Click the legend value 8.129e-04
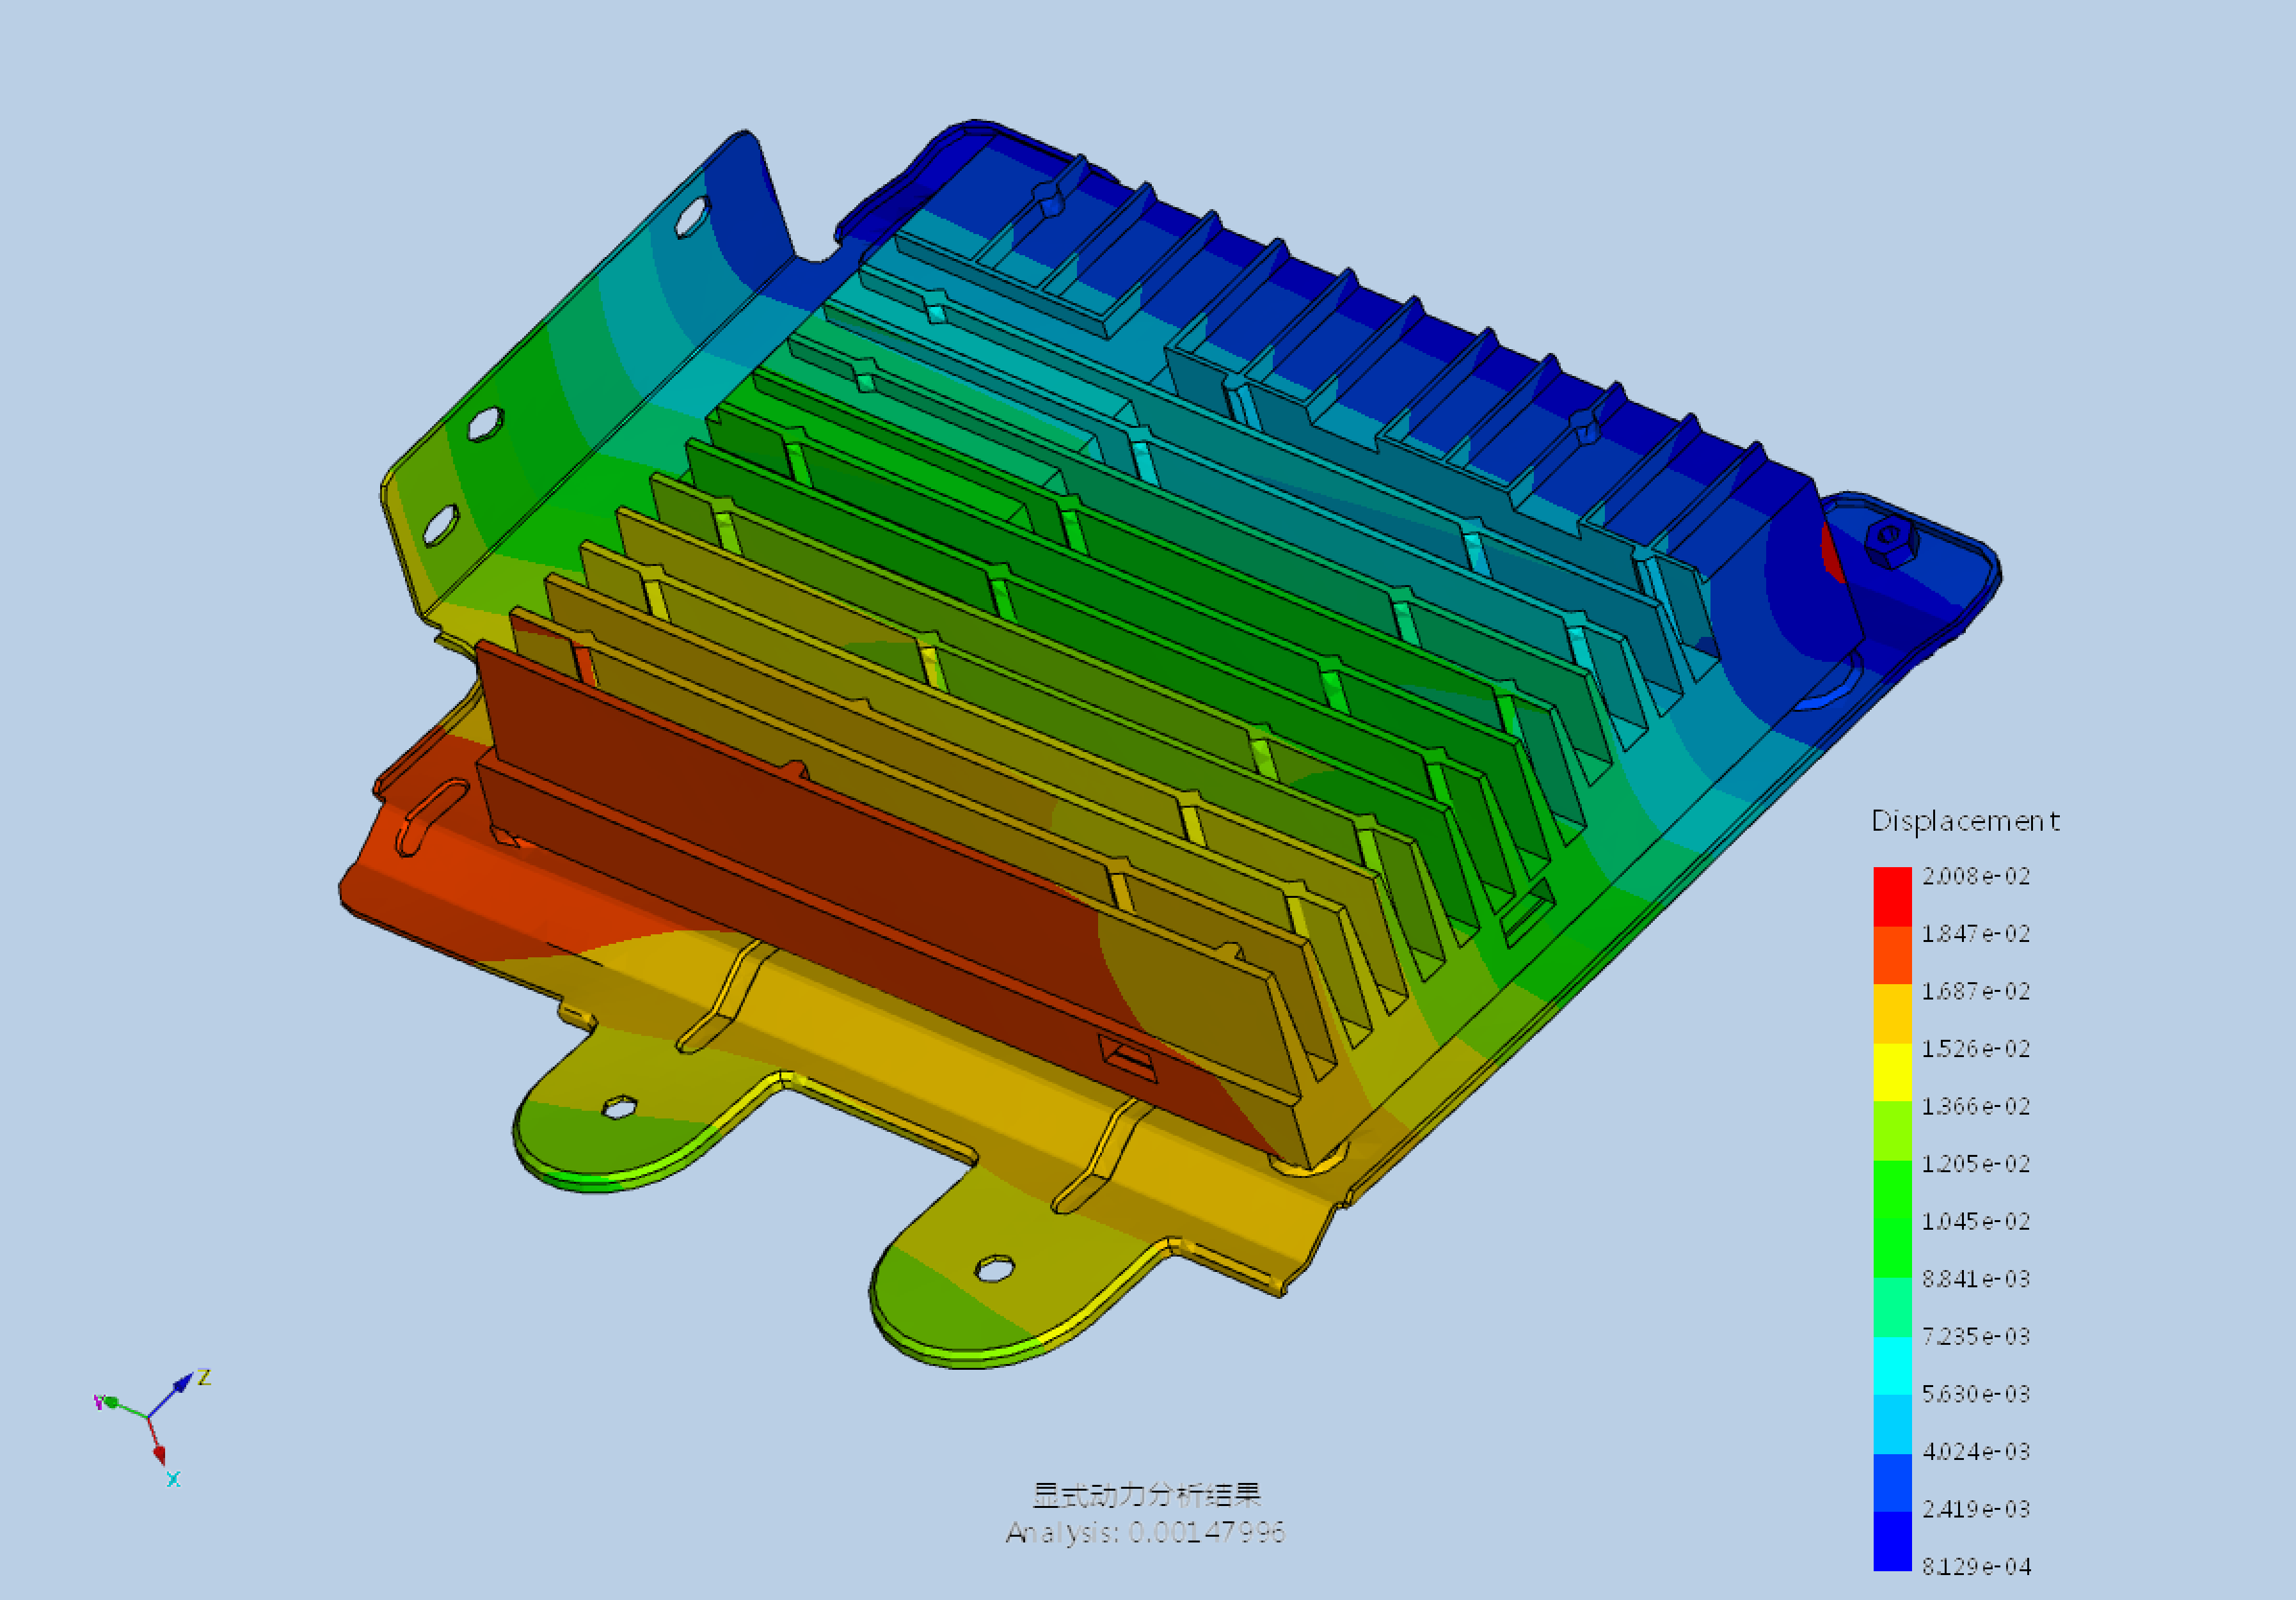2296x1600 pixels. (x=1976, y=1566)
